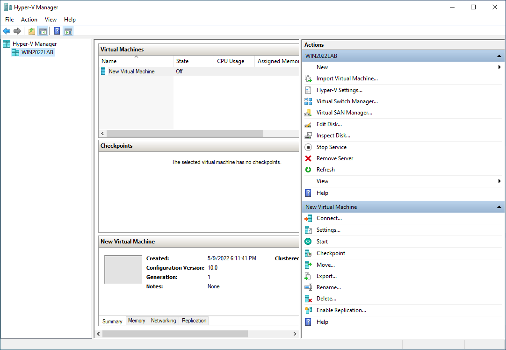Viewport: 506px width, 350px height.
Task: Click the Export... action
Action: tap(326, 276)
